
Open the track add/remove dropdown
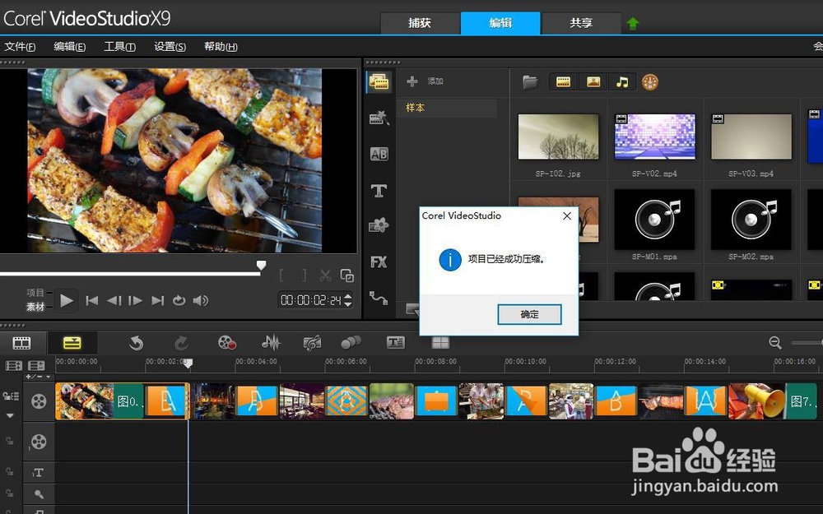click(x=39, y=377)
